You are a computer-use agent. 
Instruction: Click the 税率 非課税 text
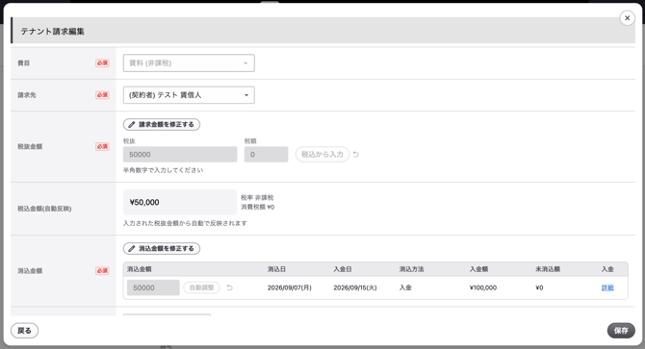(257, 197)
